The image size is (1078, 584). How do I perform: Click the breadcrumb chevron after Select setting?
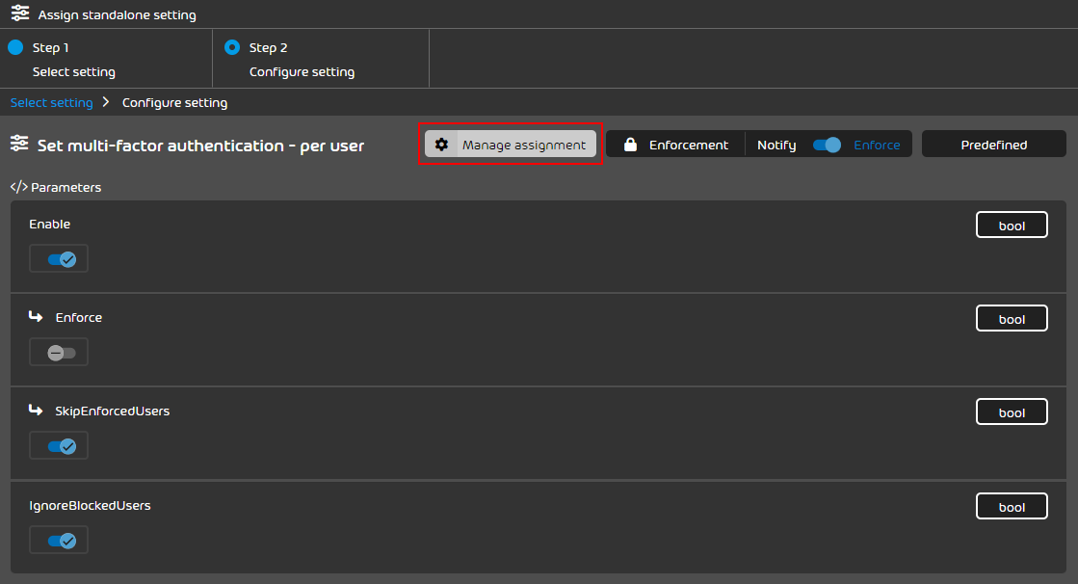tap(106, 102)
